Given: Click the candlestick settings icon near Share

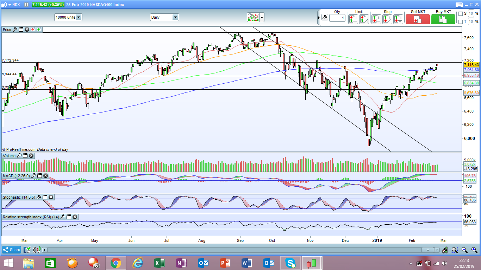Looking at the screenshot, I should tap(36, 250).
